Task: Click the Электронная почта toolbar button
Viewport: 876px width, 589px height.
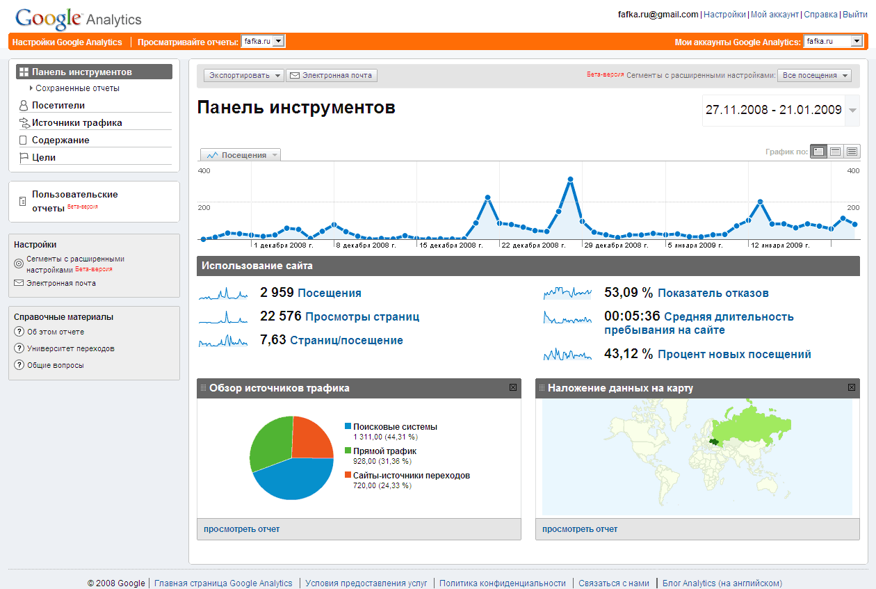Action: [x=332, y=75]
